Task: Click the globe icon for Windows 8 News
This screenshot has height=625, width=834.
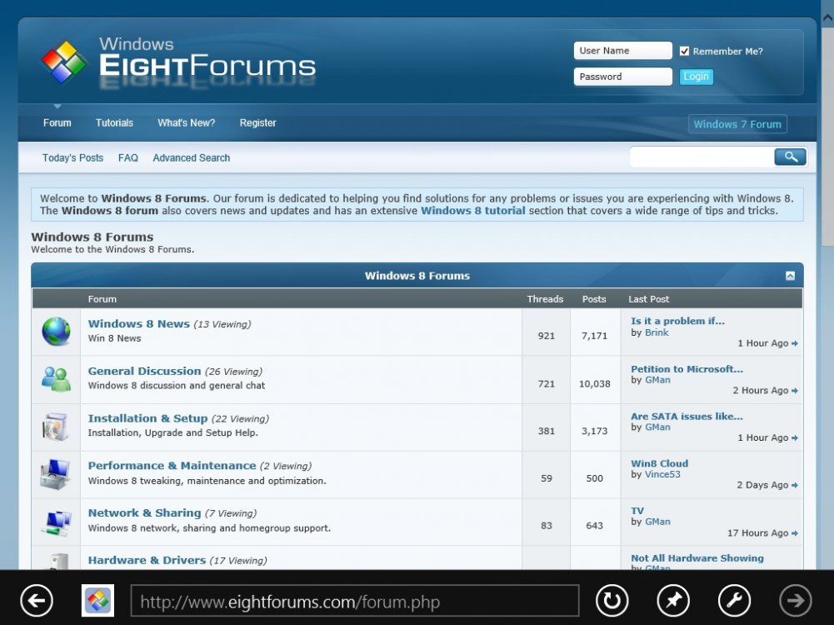Action: pyautogui.click(x=57, y=332)
